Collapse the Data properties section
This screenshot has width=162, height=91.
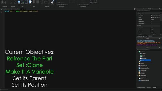(x=137, y=26)
